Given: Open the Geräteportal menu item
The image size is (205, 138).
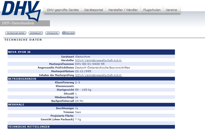Looking at the screenshot, I should coord(94,10).
